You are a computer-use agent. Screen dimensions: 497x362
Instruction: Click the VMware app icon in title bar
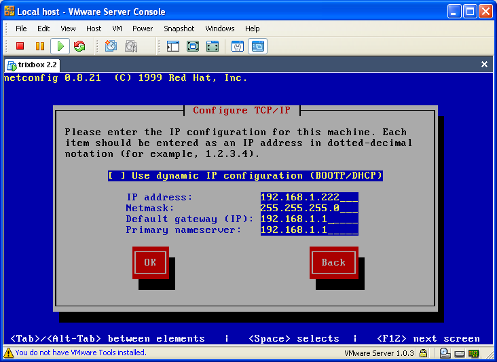(10, 11)
